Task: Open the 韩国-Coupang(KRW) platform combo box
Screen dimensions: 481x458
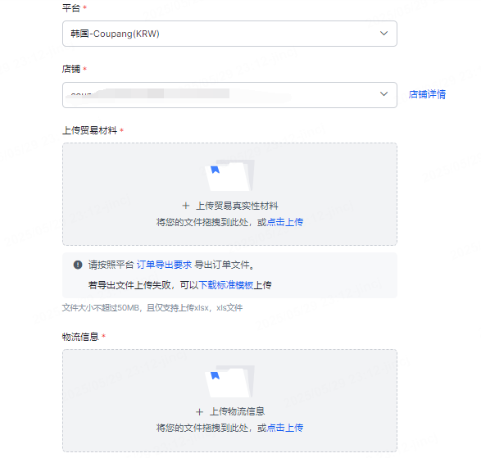Action: point(229,34)
